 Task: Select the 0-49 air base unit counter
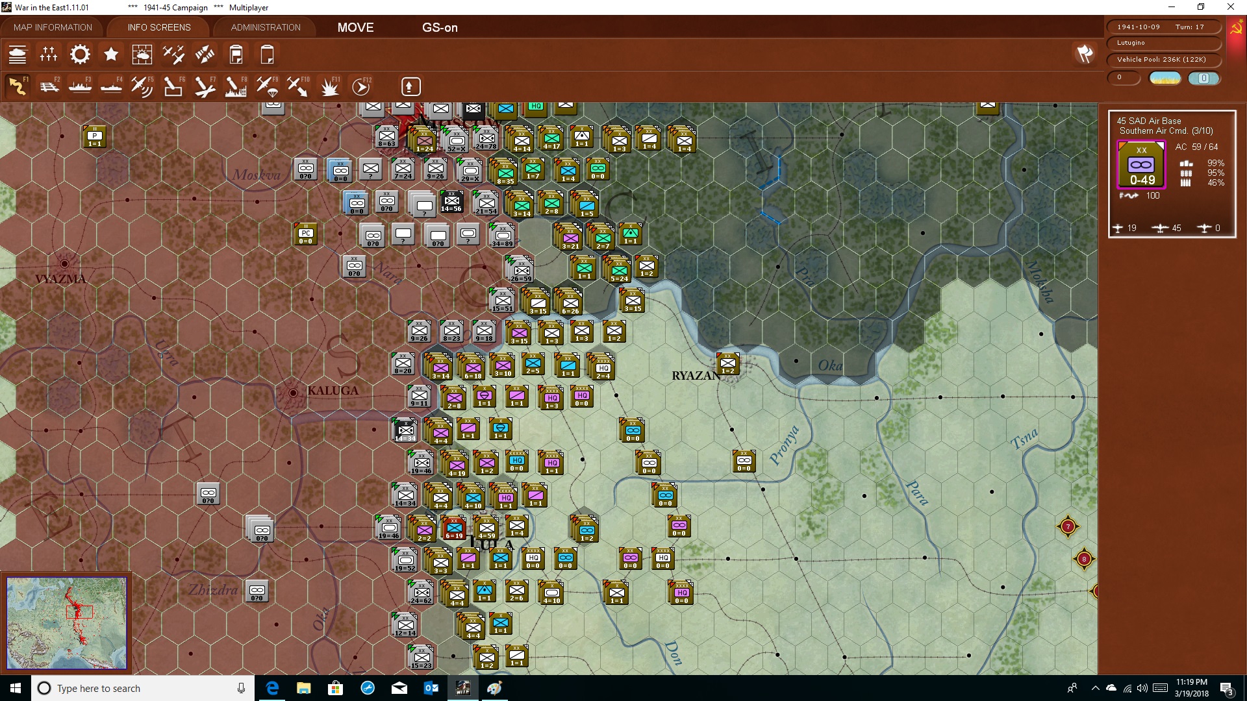point(1141,165)
